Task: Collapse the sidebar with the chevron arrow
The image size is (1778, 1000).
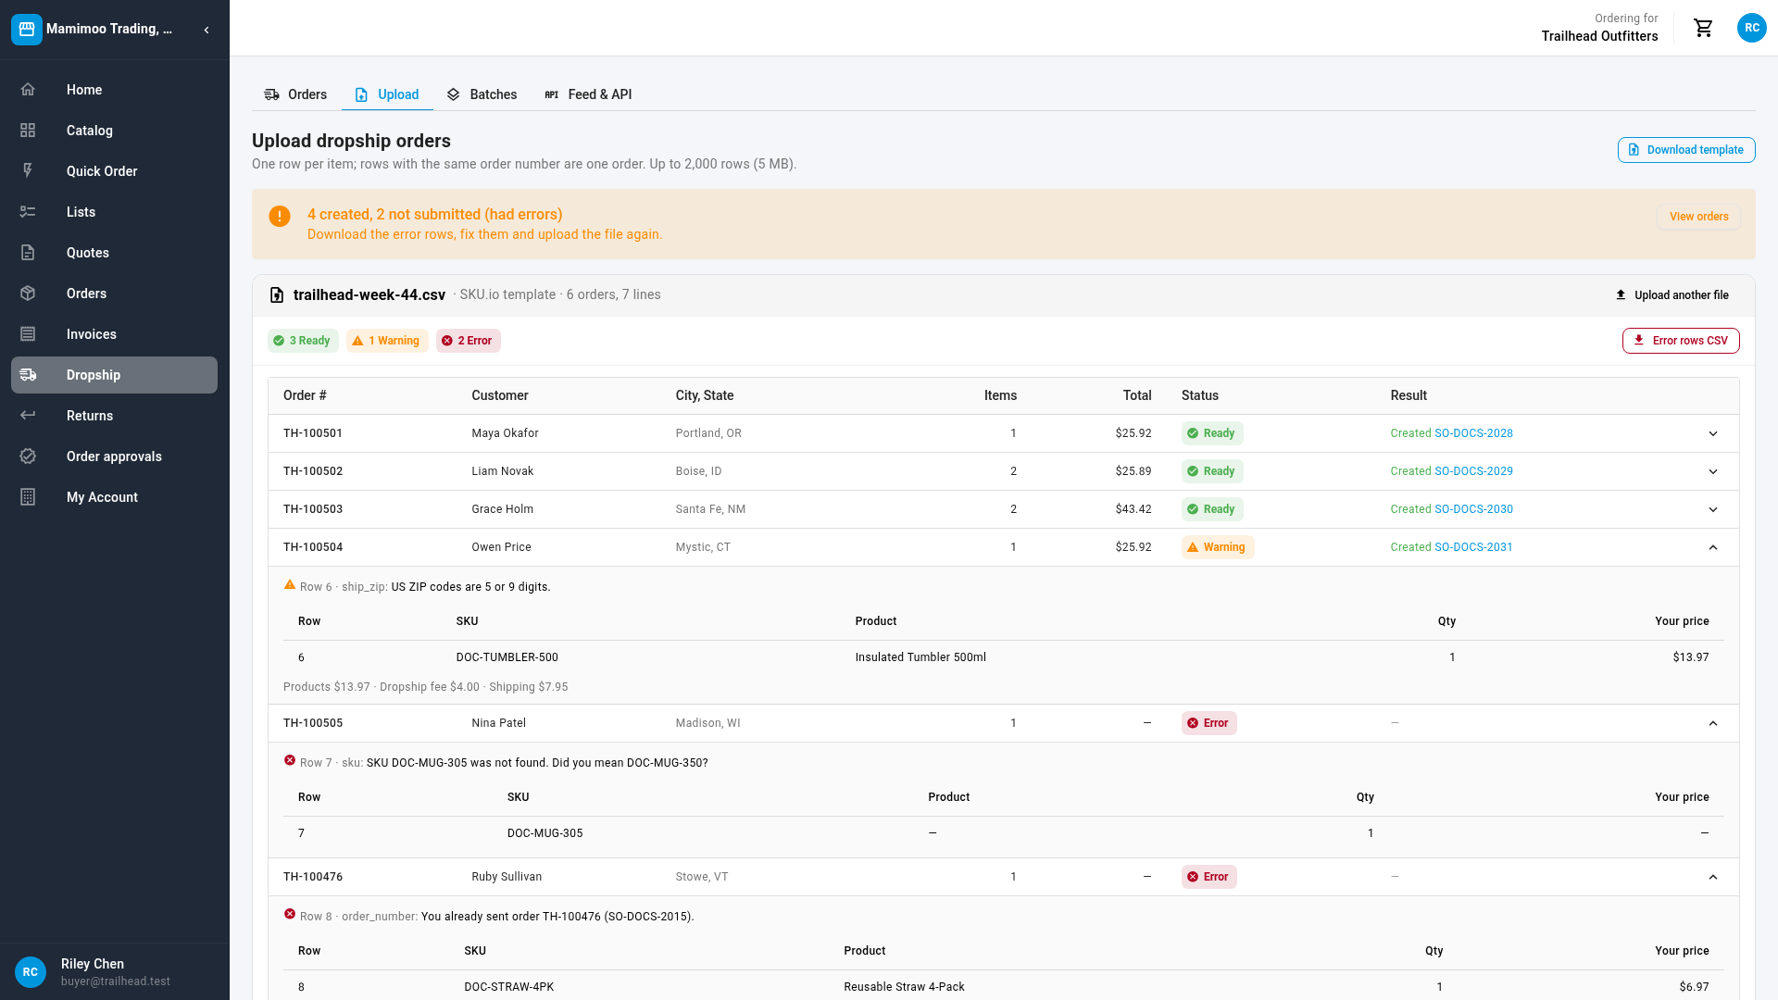Action: point(207,30)
